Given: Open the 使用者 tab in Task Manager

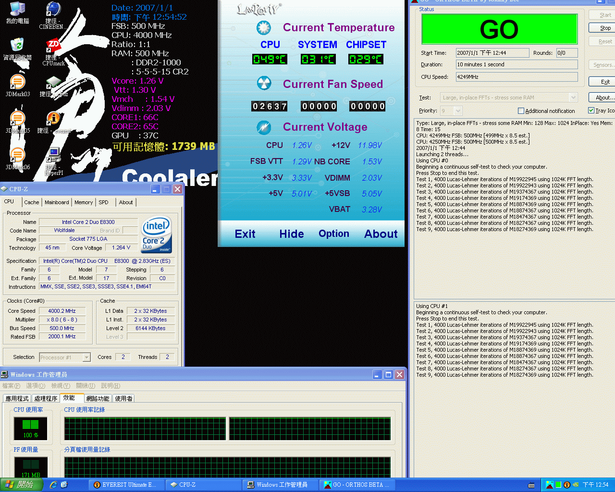Looking at the screenshot, I should (124, 399).
